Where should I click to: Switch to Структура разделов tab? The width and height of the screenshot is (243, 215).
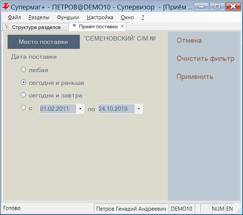35,27
